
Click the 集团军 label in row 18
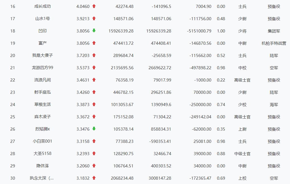click(274, 31)
